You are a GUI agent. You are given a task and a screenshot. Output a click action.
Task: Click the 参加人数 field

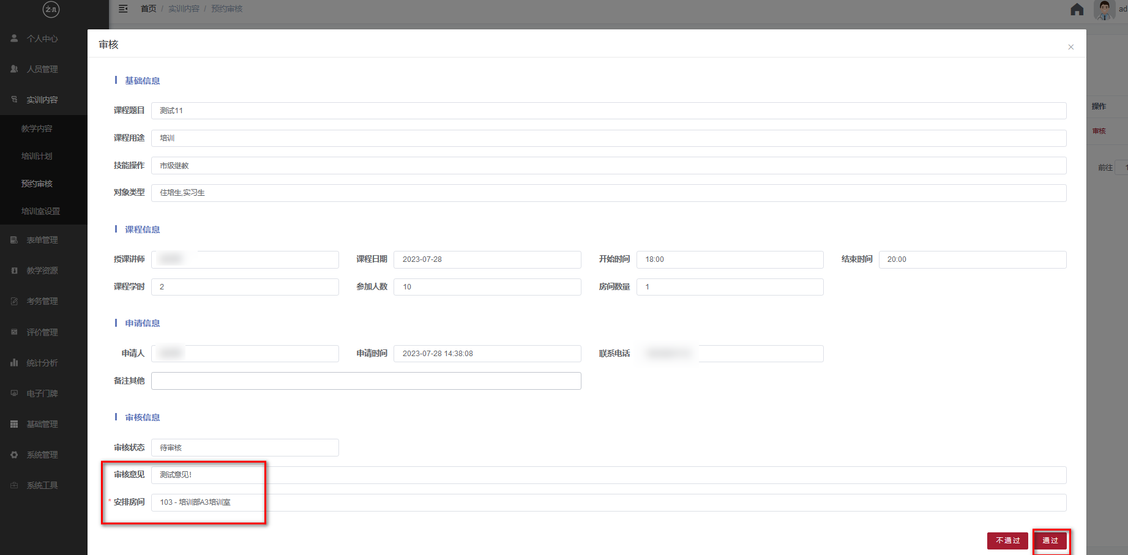(487, 287)
